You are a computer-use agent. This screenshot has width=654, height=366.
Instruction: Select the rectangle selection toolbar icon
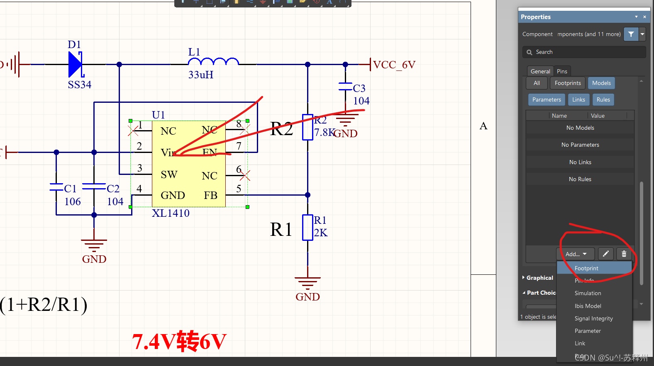point(210,2)
